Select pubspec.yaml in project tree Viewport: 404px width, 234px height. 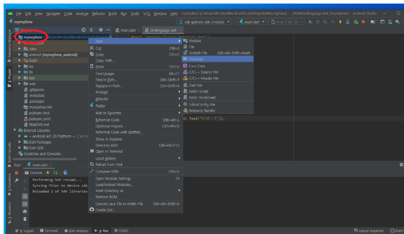click(37, 119)
